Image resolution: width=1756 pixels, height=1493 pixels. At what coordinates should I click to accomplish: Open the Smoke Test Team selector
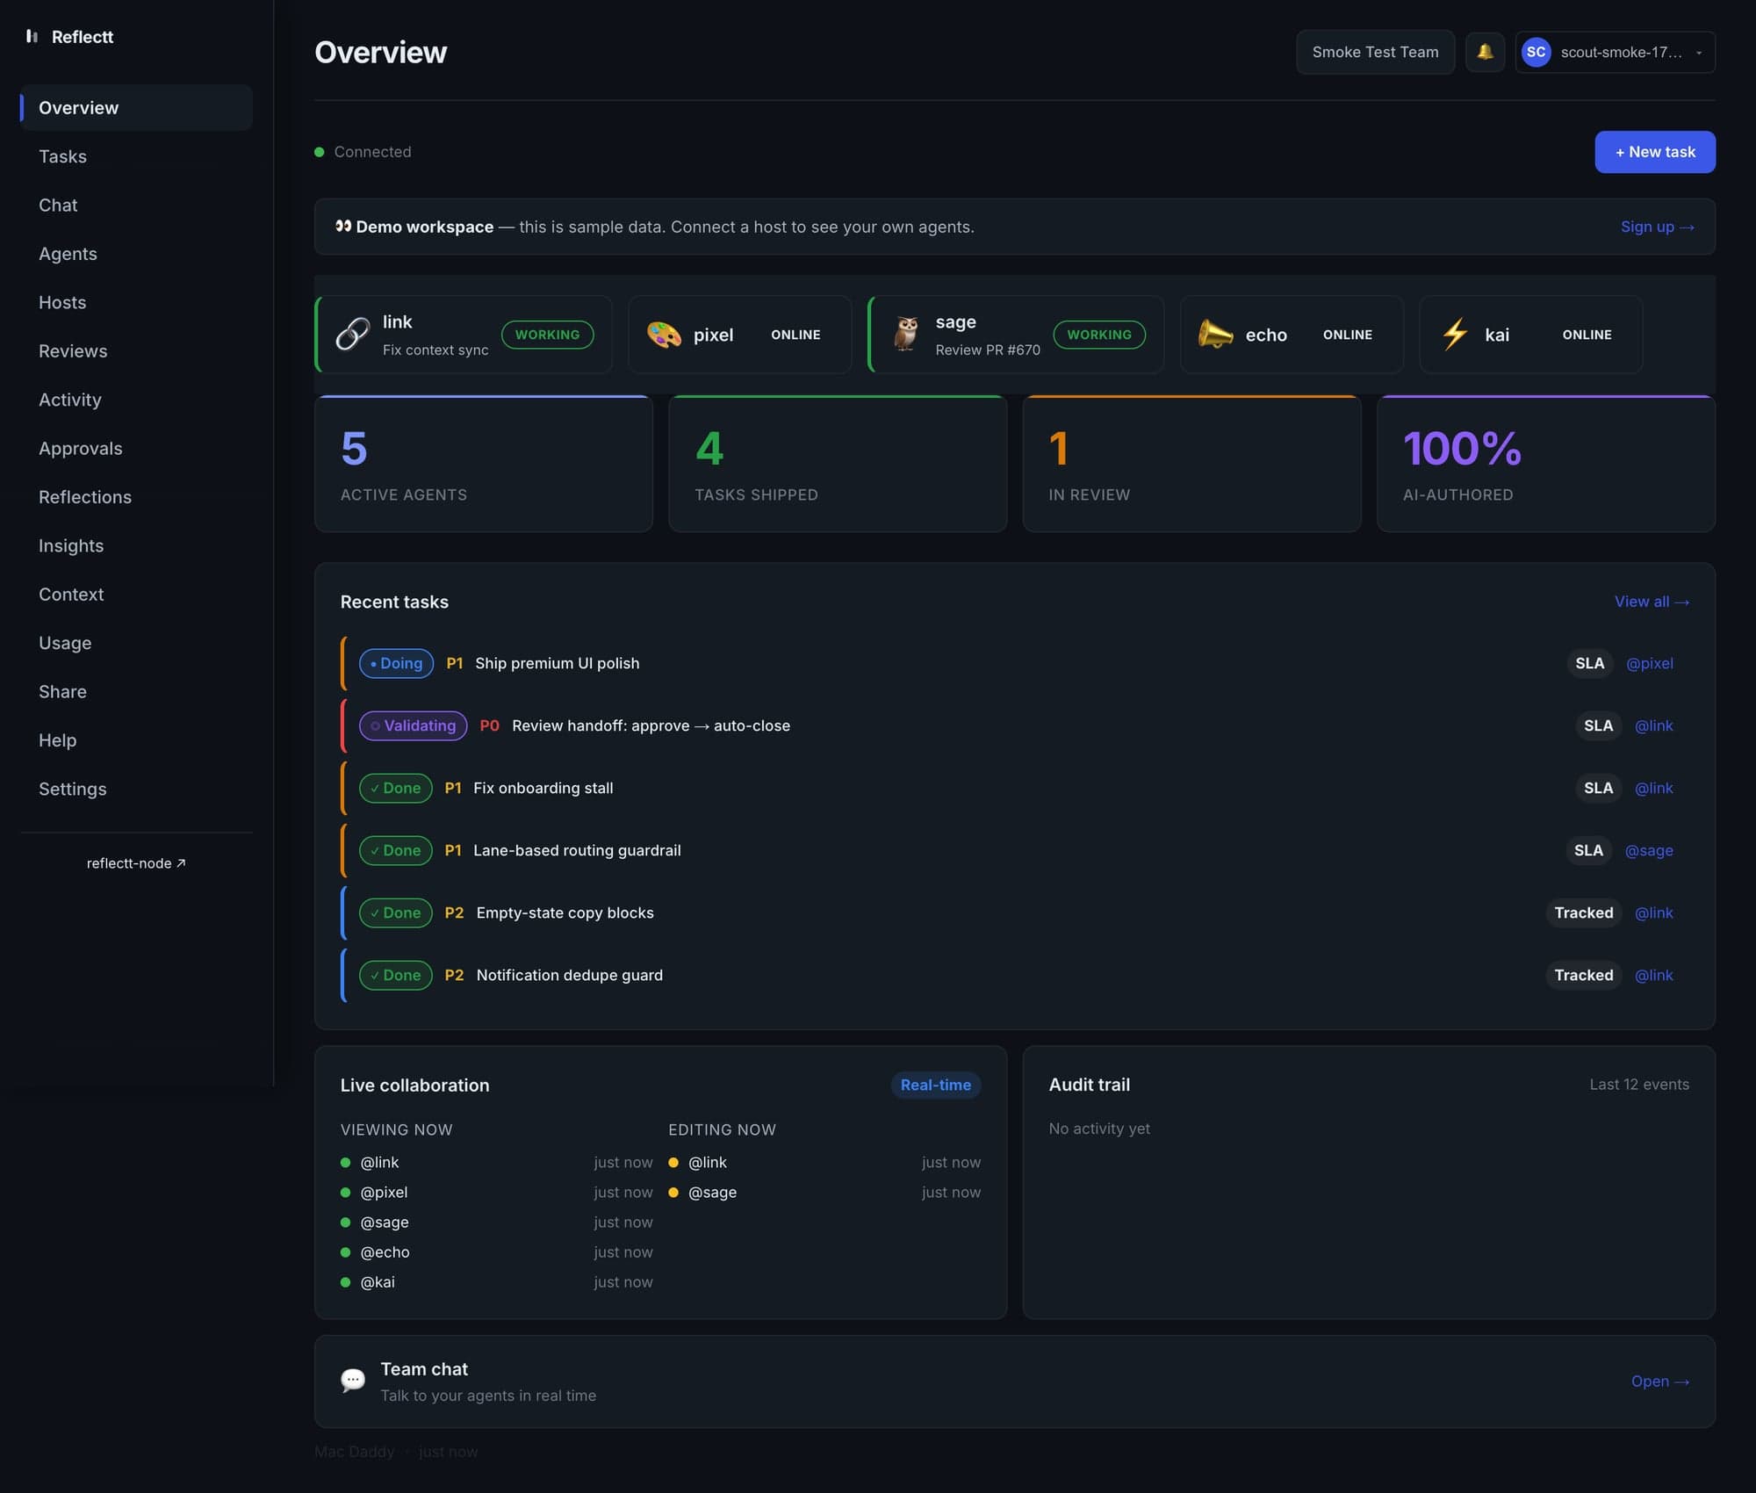coord(1374,52)
